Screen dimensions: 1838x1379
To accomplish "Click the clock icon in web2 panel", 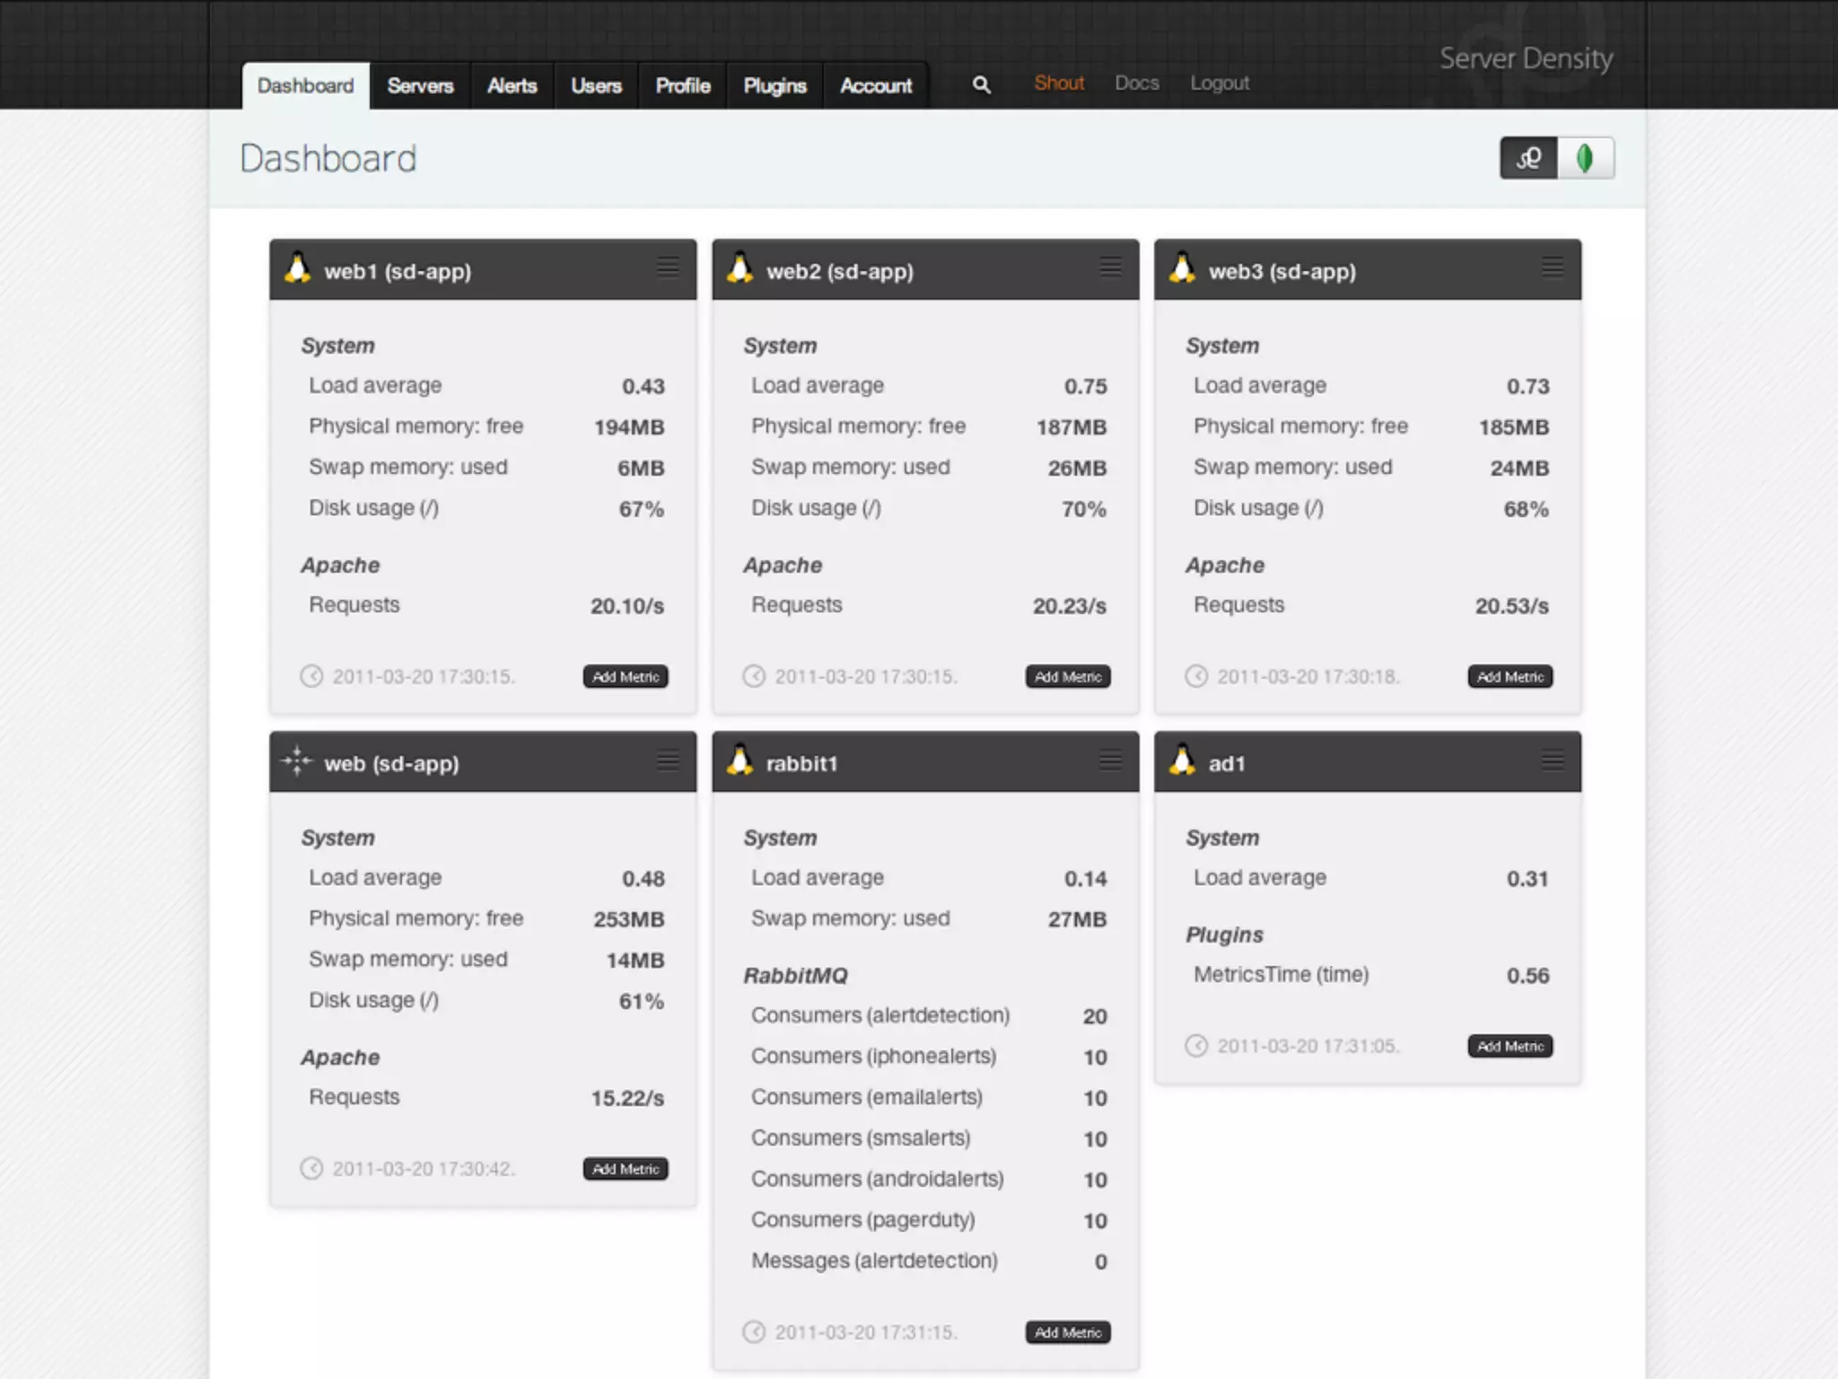I will (754, 676).
